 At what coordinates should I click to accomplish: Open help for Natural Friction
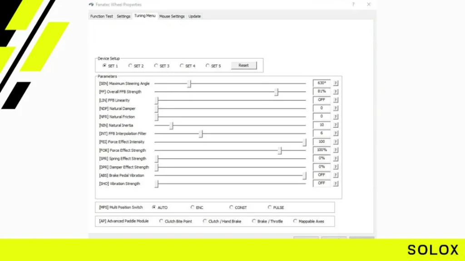click(x=336, y=116)
